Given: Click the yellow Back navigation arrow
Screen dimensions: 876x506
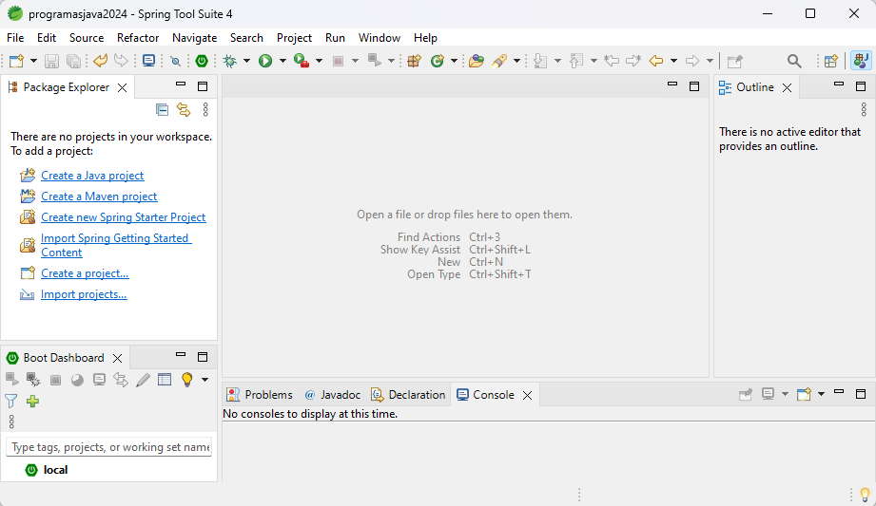Looking at the screenshot, I should 656,61.
